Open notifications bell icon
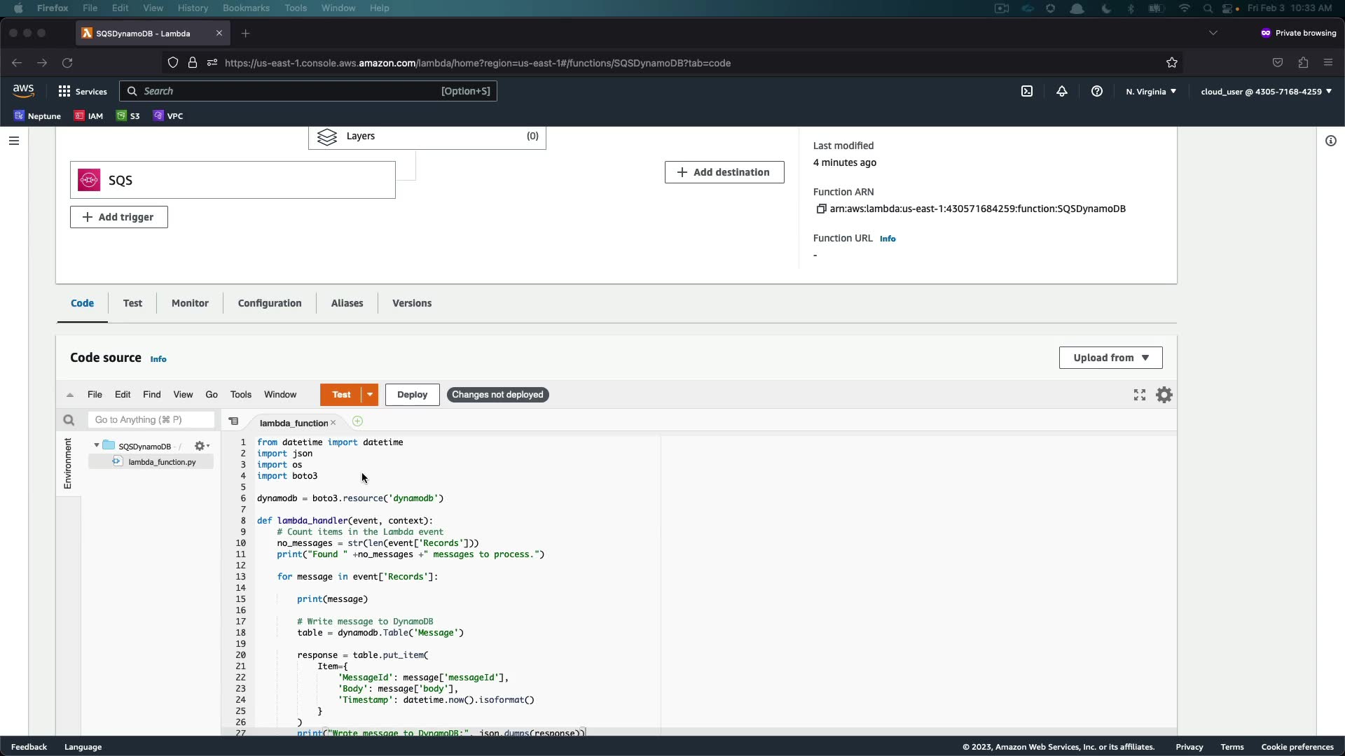This screenshot has height=756, width=1345. [1062, 92]
